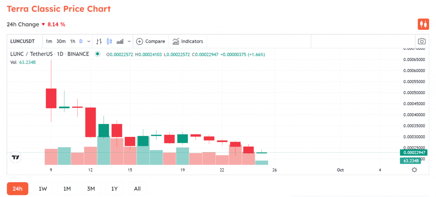The height and width of the screenshot is (197, 436).
Task: Click the last green volume bar
Action: [262, 163]
